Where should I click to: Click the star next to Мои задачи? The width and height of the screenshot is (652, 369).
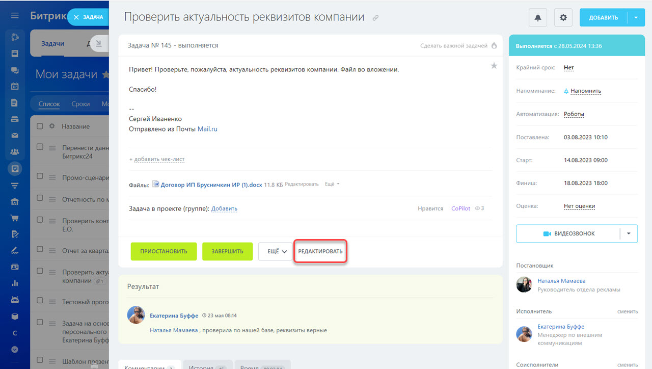(105, 74)
